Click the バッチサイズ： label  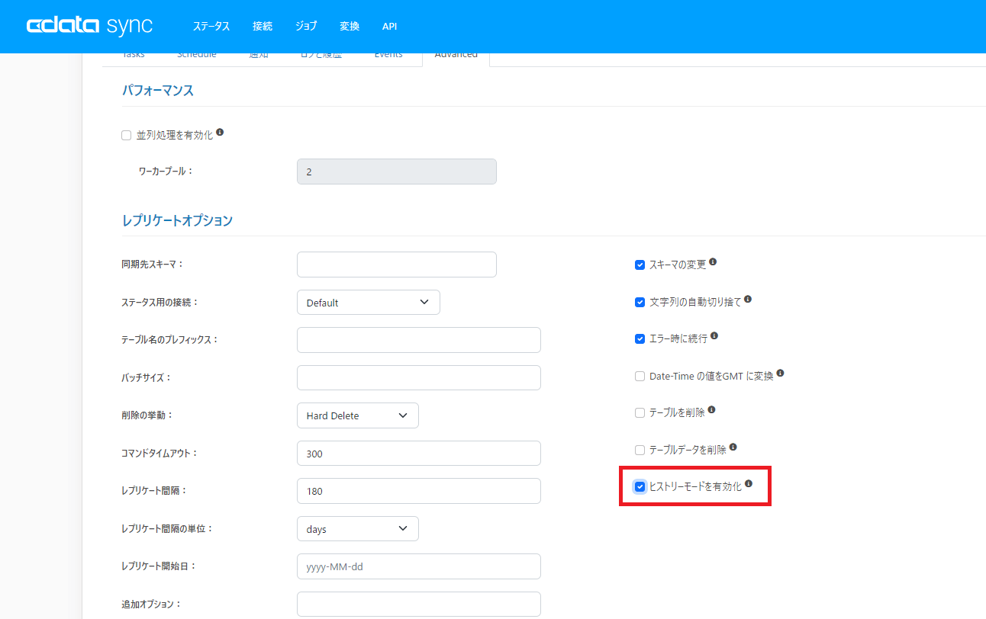coord(147,377)
